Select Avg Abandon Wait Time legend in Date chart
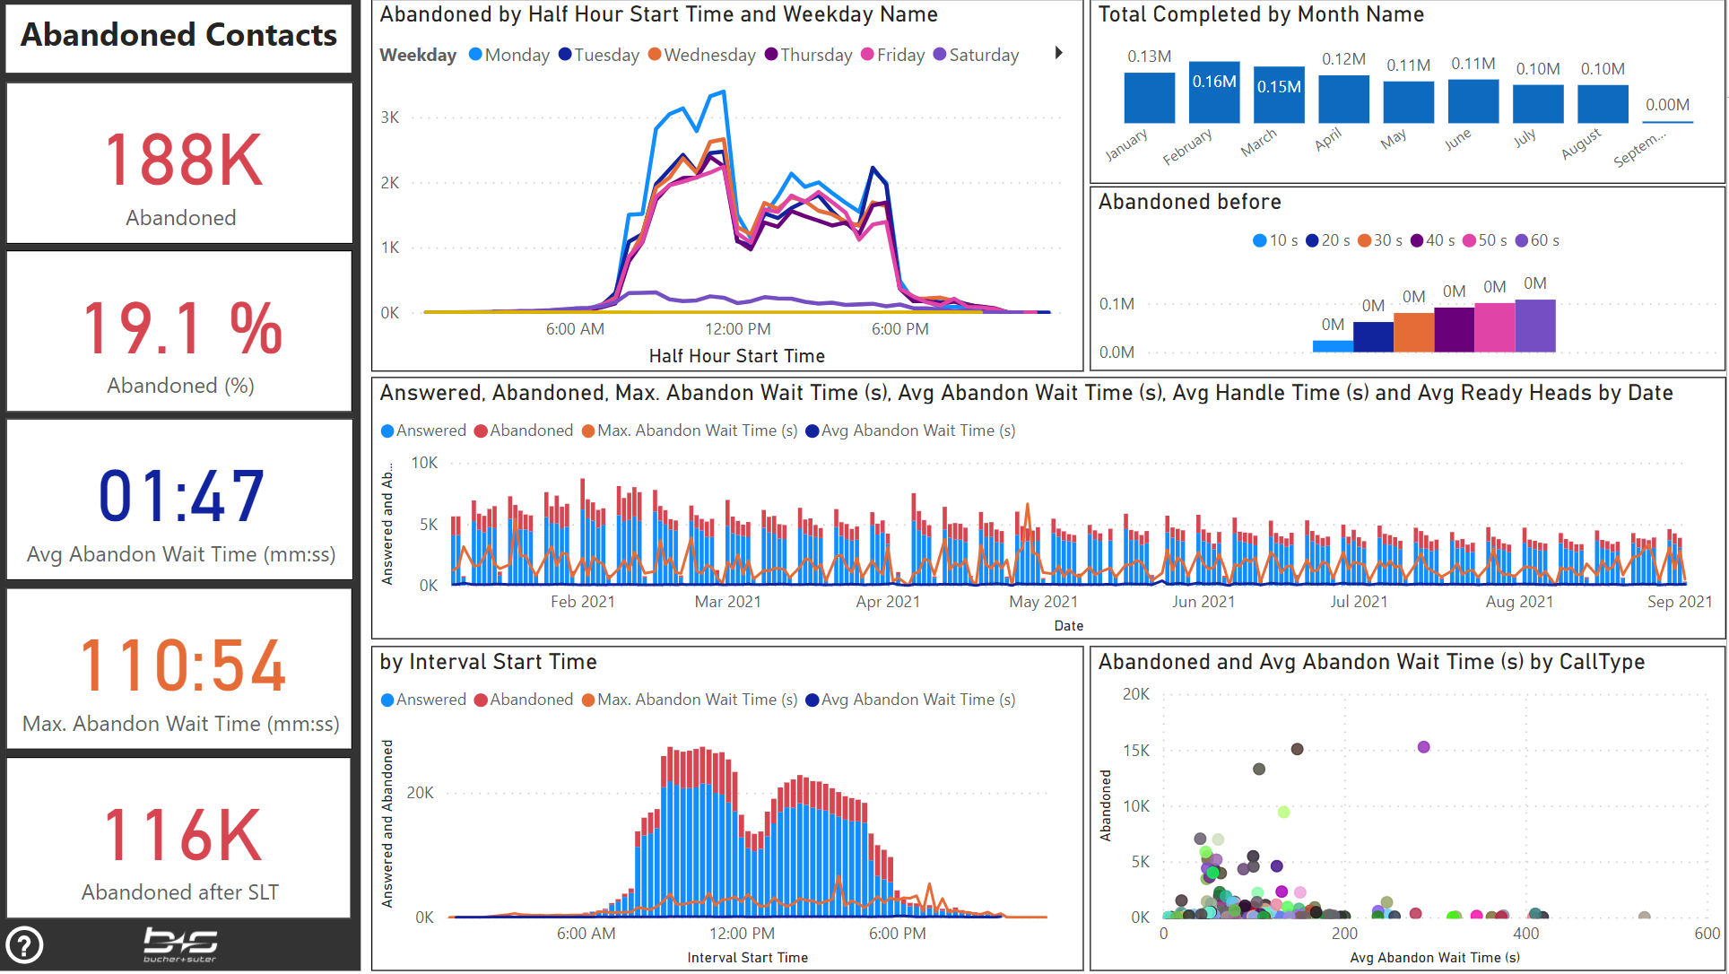The width and height of the screenshot is (1729, 974). point(911,430)
